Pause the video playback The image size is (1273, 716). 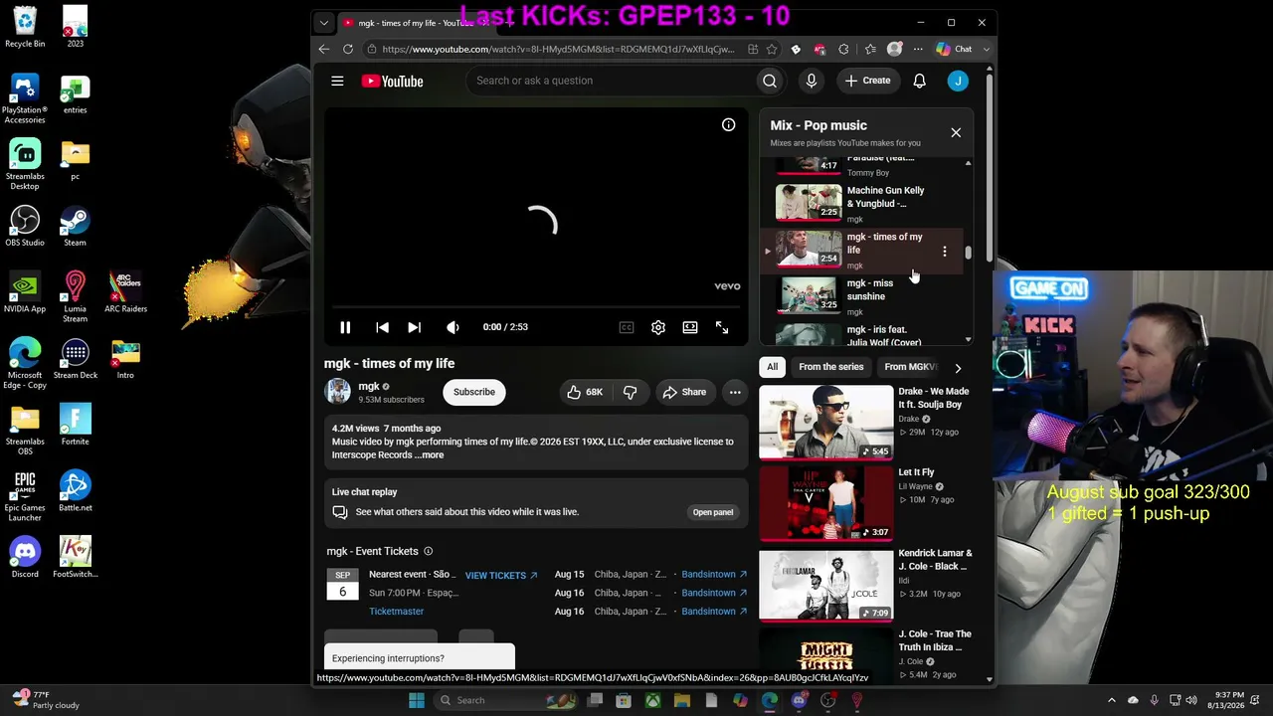tap(345, 327)
